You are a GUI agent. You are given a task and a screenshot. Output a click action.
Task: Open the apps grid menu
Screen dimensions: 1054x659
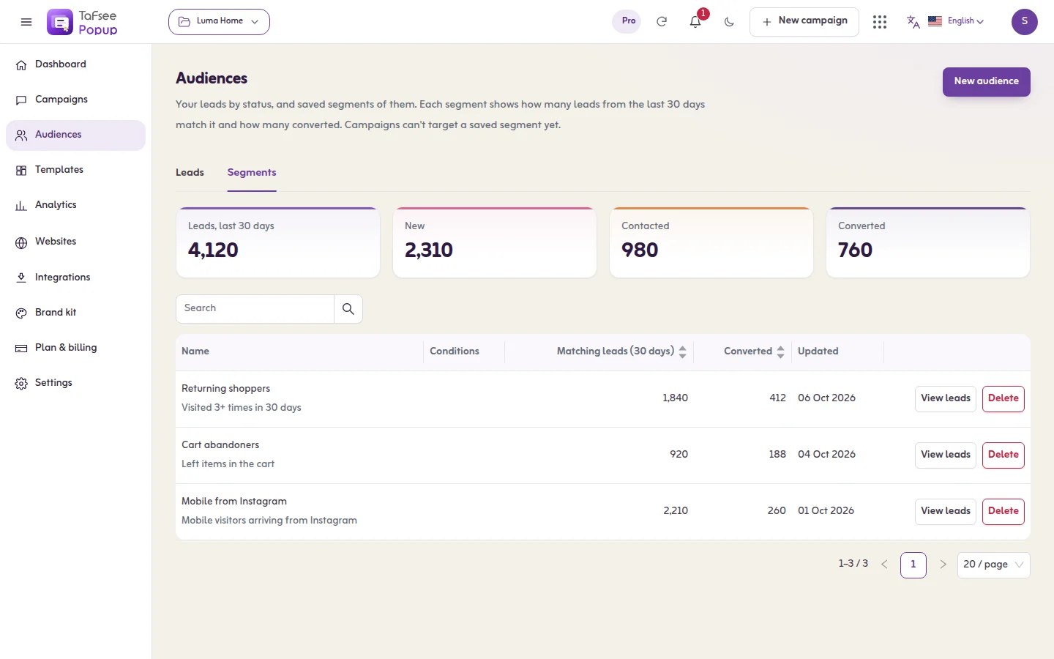[x=880, y=22]
